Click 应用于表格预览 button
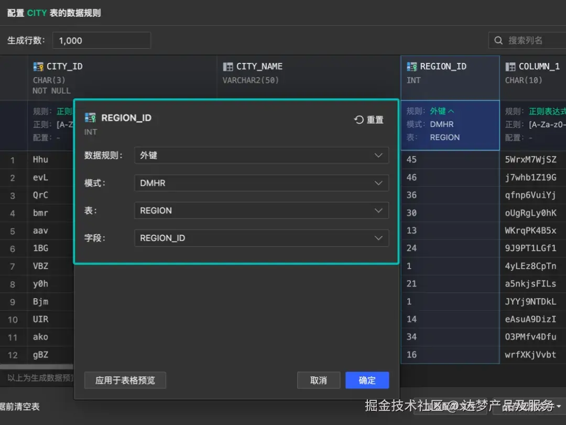The image size is (566, 425). click(x=125, y=380)
